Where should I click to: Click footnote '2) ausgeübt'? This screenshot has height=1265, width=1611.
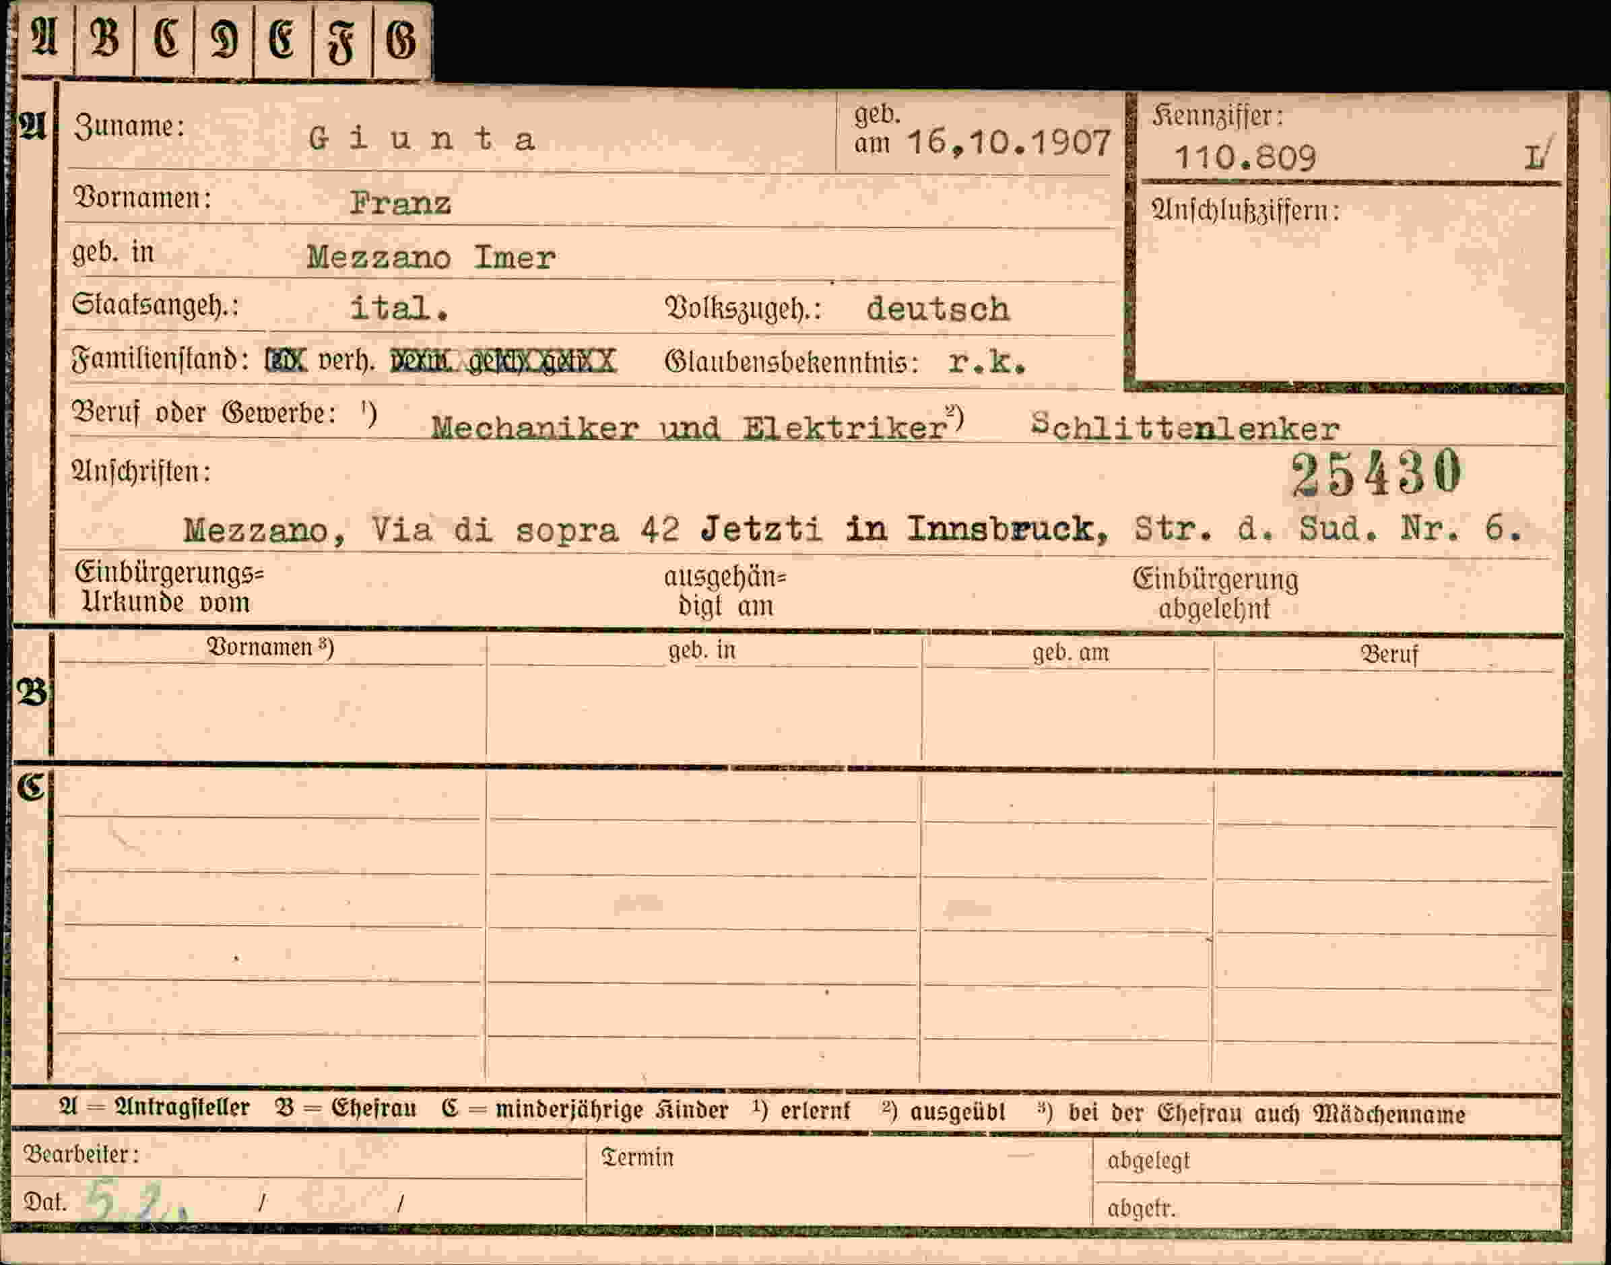943,1112
